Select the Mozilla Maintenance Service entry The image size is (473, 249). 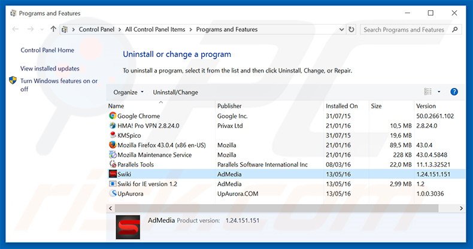coord(154,154)
